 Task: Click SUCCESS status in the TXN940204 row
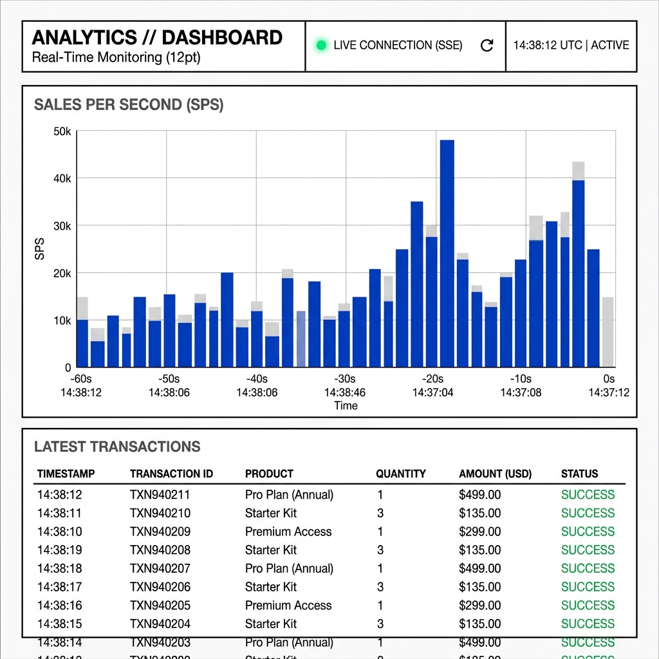tap(588, 624)
